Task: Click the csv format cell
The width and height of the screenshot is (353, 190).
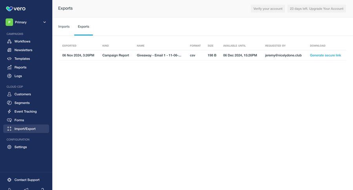Action: pyautogui.click(x=193, y=55)
